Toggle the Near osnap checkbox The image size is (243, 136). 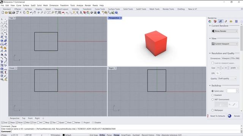pos(9,122)
